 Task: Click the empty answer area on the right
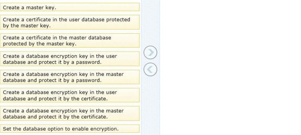tap(230, 67)
